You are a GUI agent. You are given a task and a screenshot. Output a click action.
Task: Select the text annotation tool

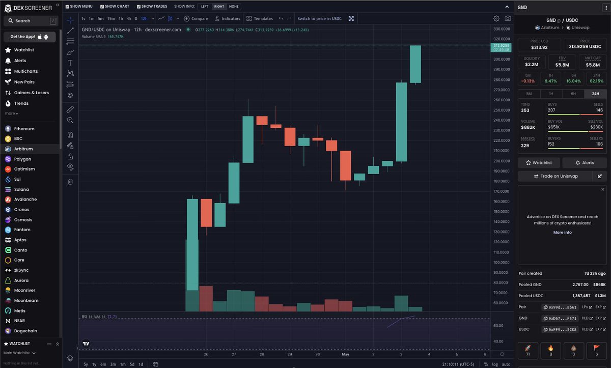coord(70,63)
